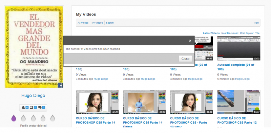Viewport: 271px width, 133px height.
Task: Open the 33:48 Photoshop video thumbnail
Action: click(x=191, y=102)
